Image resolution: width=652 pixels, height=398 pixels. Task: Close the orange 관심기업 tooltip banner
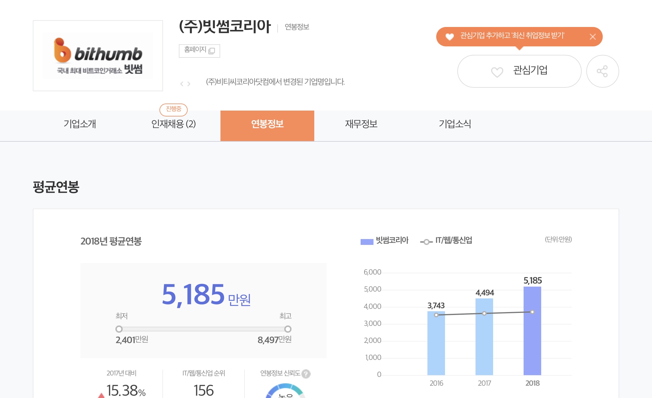coord(592,37)
